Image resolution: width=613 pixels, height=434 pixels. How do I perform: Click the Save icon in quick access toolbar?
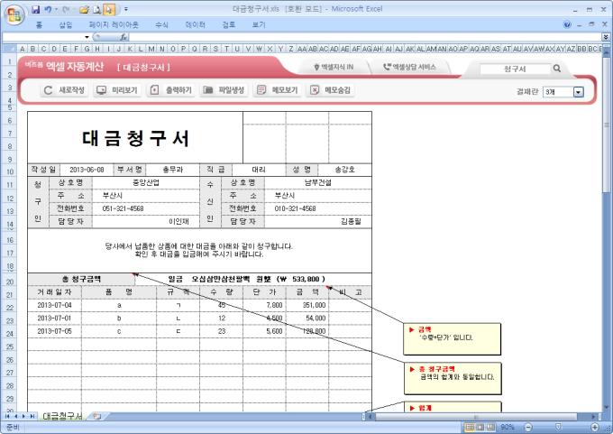(x=36, y=8)
